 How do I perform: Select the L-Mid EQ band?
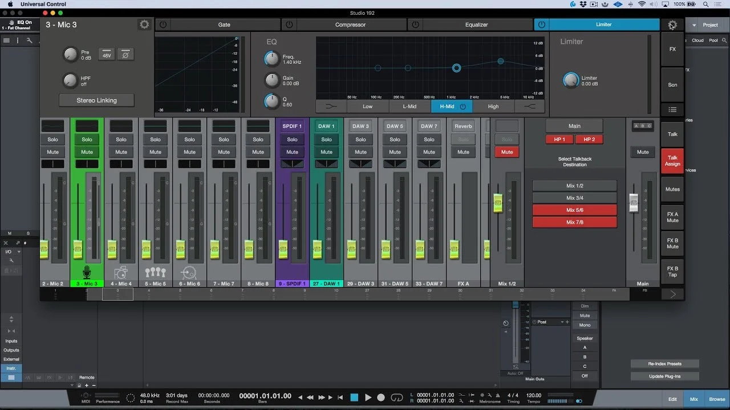point(409,106)
